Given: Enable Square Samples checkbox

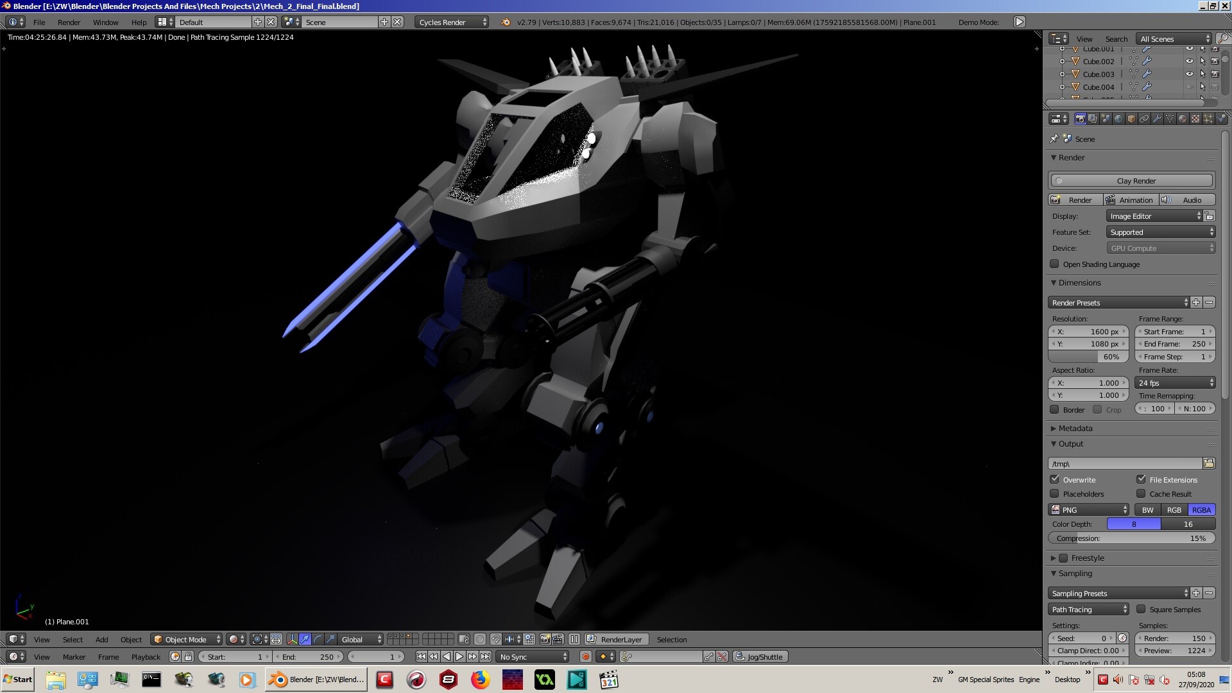Looking at the screenshot, I should 1141,609.
